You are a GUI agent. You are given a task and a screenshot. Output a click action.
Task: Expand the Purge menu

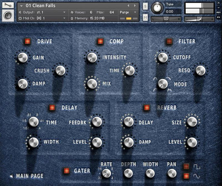tap(128, 12)
